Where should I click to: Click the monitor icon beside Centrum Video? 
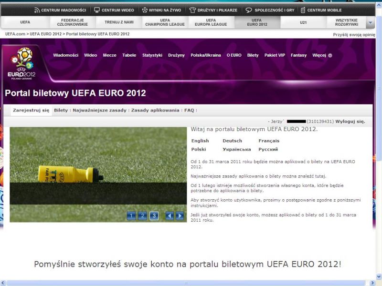click(x=97, y=10)
